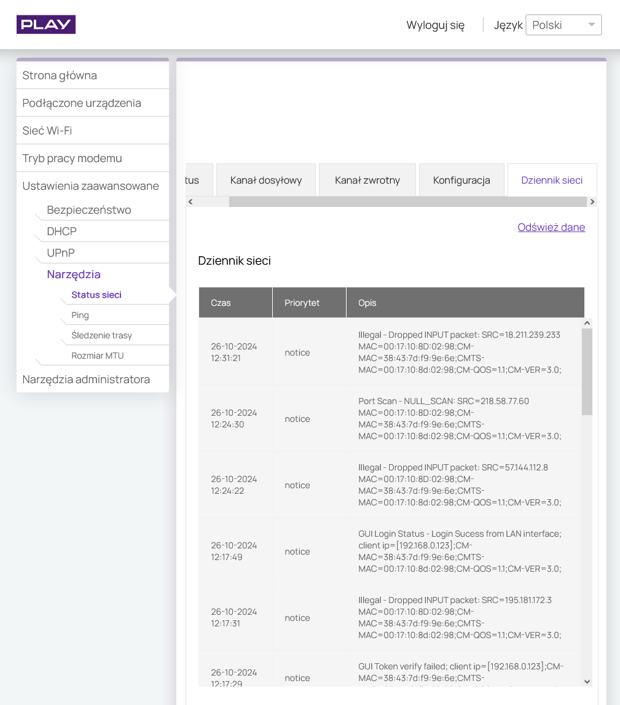Click the Odśwież dane link
The width and height of the screenshot is (620, 705).
pos(551,227)
